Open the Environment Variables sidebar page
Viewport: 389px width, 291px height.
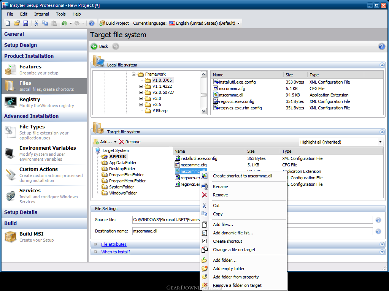click(x=44, y=153)
